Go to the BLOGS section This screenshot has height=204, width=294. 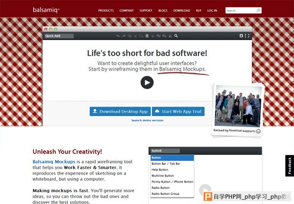pos(163,11)
